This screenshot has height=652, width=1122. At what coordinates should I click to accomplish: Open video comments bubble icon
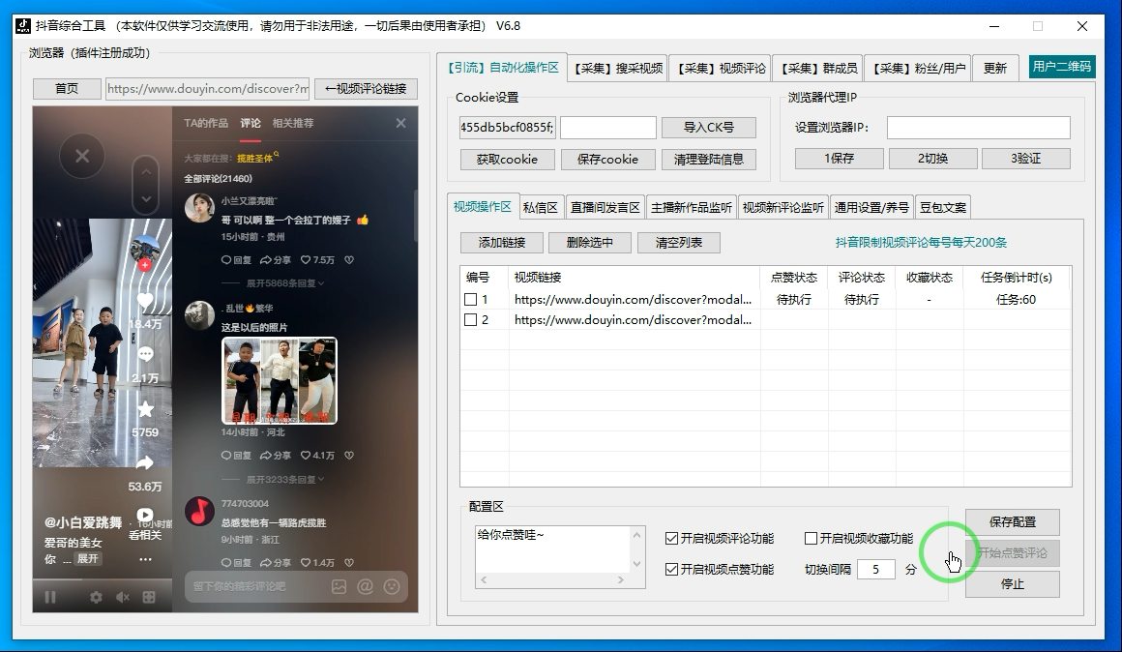pyautogui.click(x=145, y=354)
